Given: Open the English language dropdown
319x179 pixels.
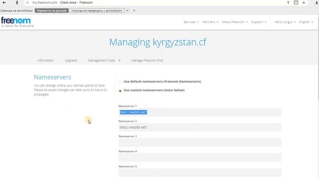Looking at the screenshot, I should 306,22.
